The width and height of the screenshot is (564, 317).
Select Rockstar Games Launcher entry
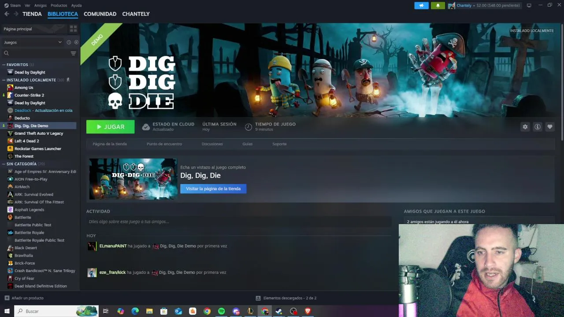38,149
